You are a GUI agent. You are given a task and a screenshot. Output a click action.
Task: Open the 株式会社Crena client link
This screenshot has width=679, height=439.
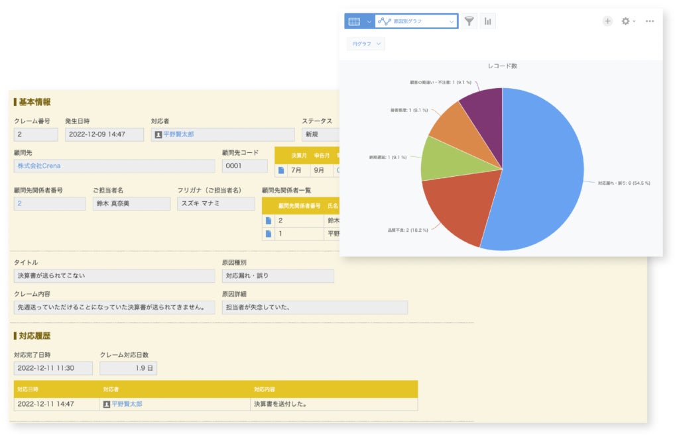(x=39, y=166)
